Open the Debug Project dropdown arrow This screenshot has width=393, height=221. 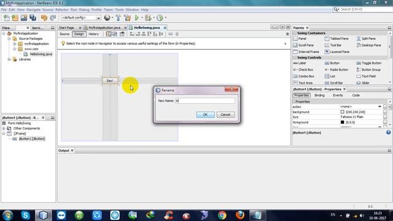tap(154, 18)
